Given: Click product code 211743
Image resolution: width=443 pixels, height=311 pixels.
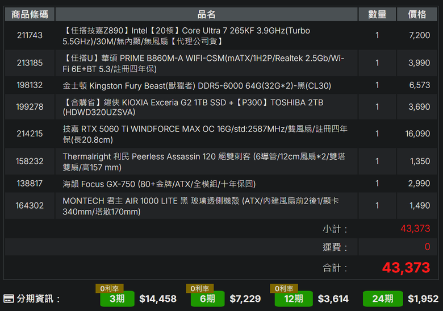Looking at the screenshot, I should [30, 35].
